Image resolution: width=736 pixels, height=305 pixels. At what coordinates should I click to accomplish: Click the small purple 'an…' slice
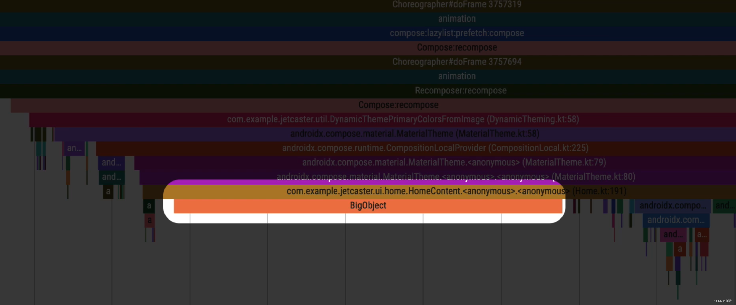pos(74,148)
